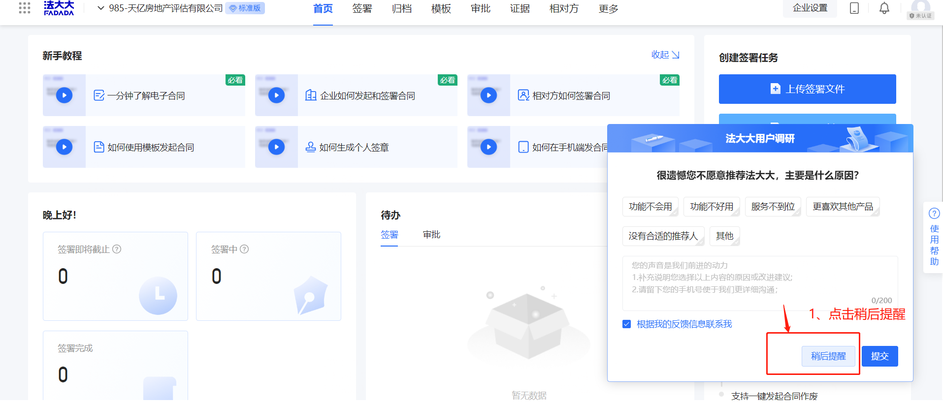
Task: Click the user avatar icon
Action: tap(921, 8)
